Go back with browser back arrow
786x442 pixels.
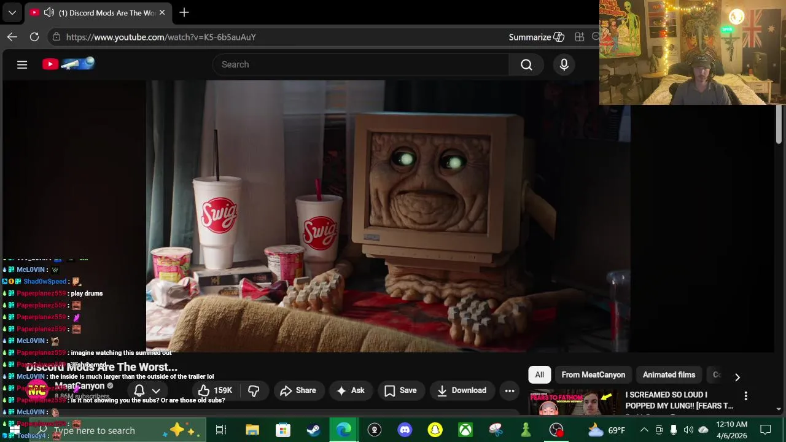pos(12,37)
